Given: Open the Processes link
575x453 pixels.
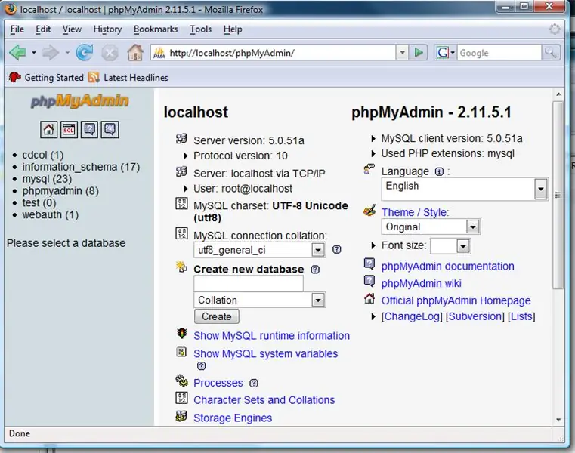Looking at the screenshot, I should (x=218, y=383).
